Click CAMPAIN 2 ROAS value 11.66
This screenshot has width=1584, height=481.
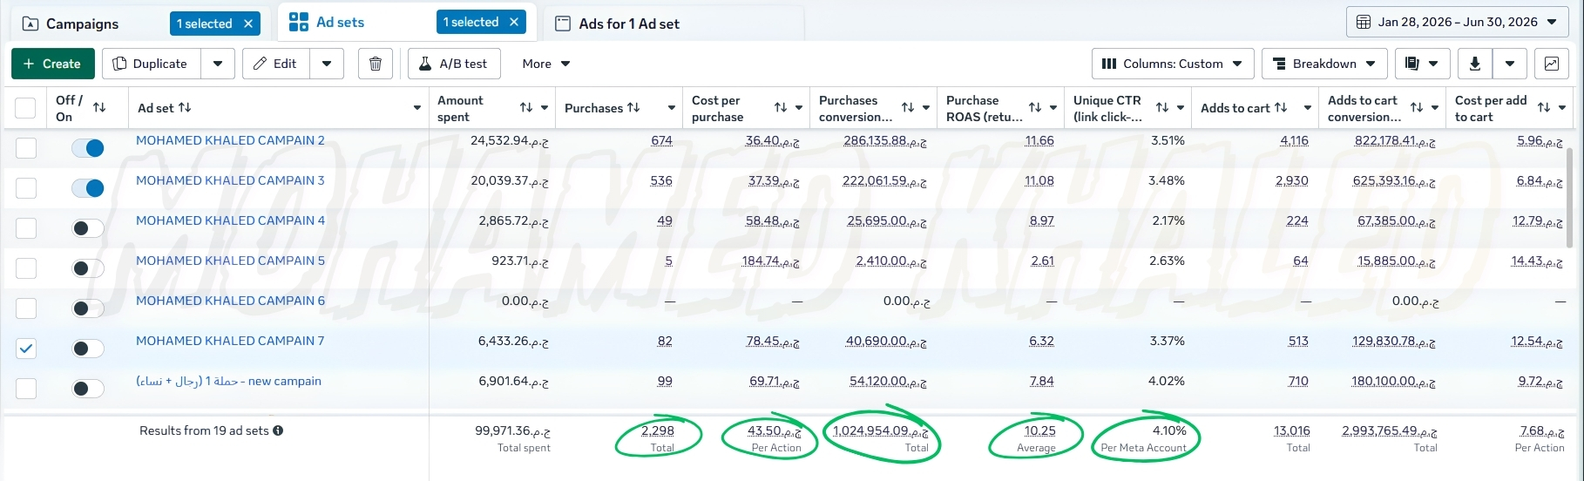(1039, 140)
